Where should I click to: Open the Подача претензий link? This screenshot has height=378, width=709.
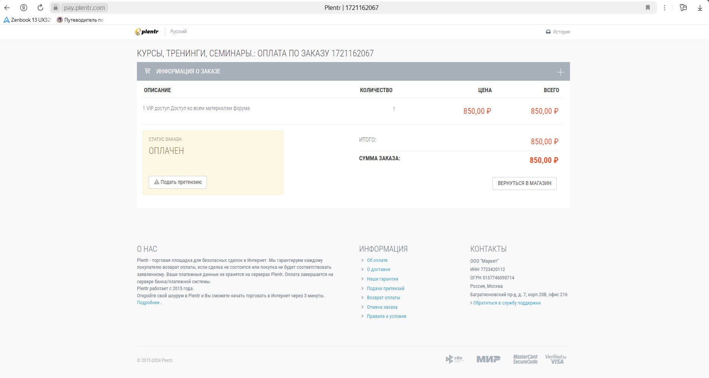(385, 289)
